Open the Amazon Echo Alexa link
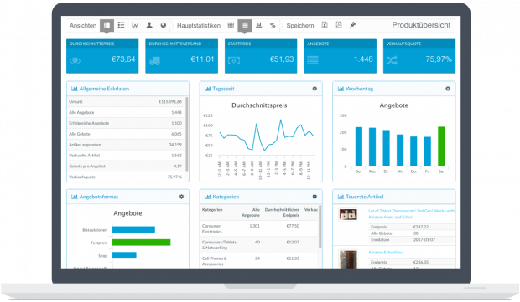Image resolution: width=520 pixels, height=302 pixels. click(x=386, y=253)
